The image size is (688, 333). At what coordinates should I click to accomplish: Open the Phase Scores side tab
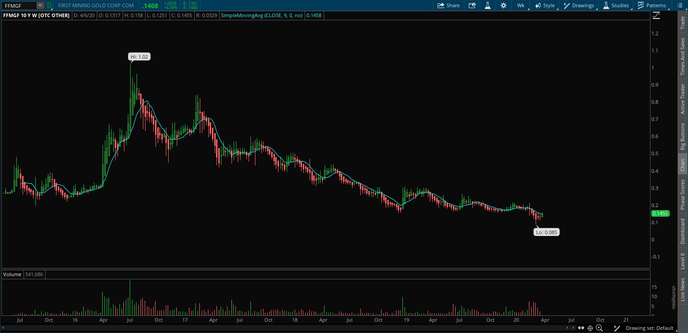click(x=683, y=194)
